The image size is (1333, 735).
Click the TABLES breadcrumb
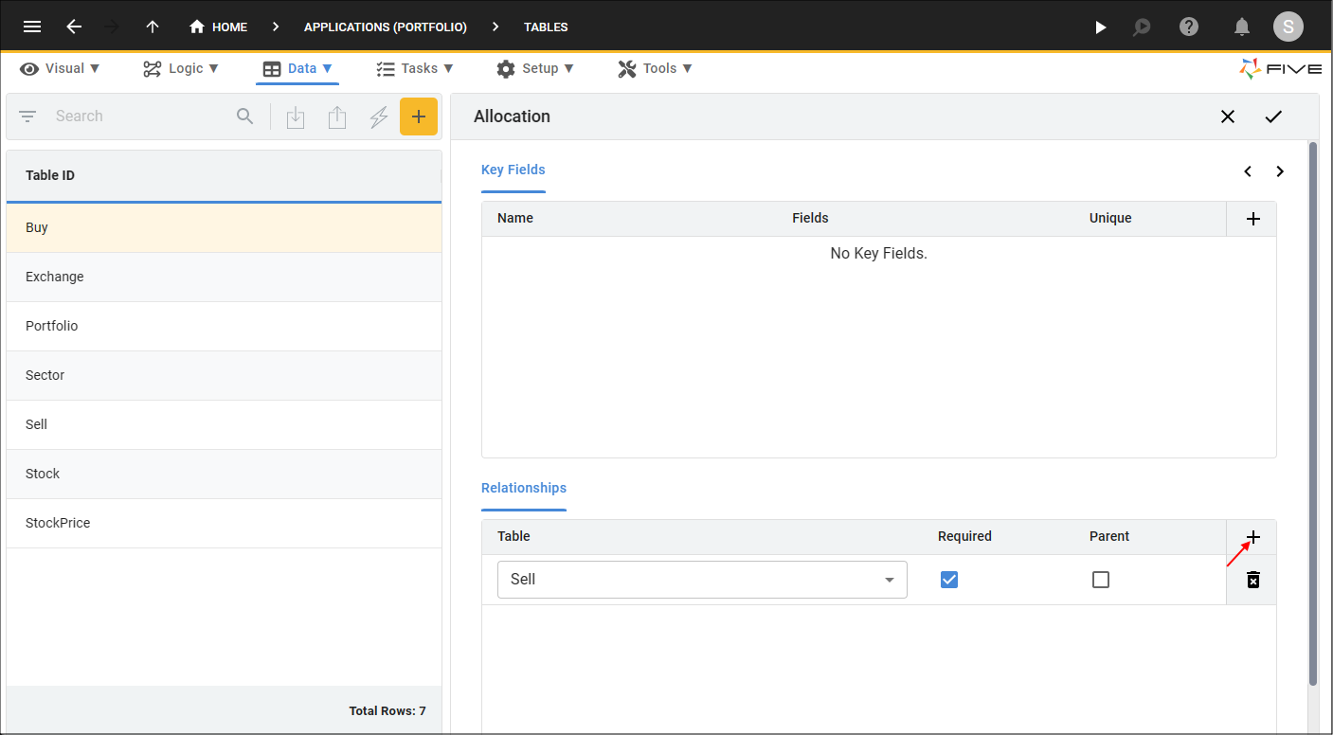[546, 27]
